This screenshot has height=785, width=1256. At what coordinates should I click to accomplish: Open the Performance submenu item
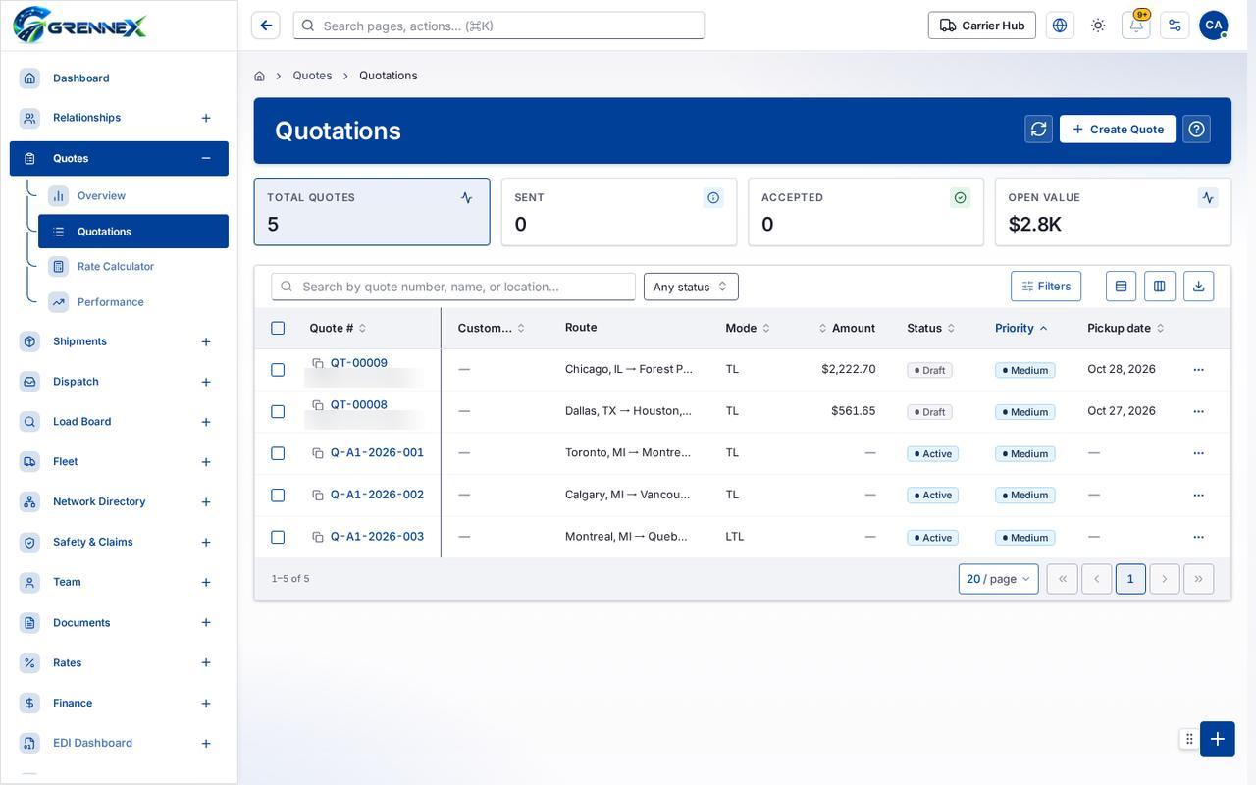(x=133, y=302)
